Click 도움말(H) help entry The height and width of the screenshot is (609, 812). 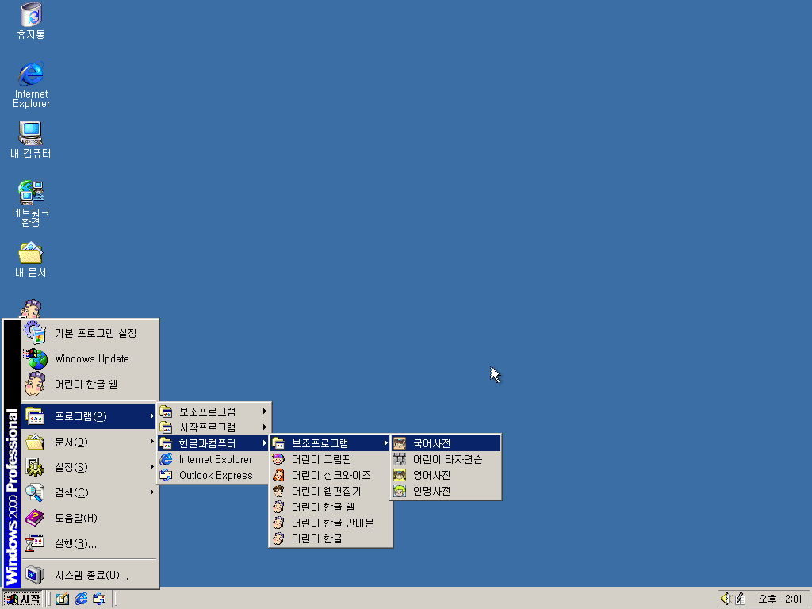coord(89,518)
